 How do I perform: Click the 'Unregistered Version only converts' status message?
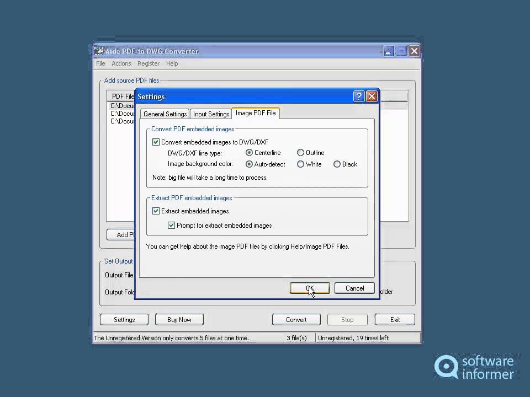click(171, 338)
